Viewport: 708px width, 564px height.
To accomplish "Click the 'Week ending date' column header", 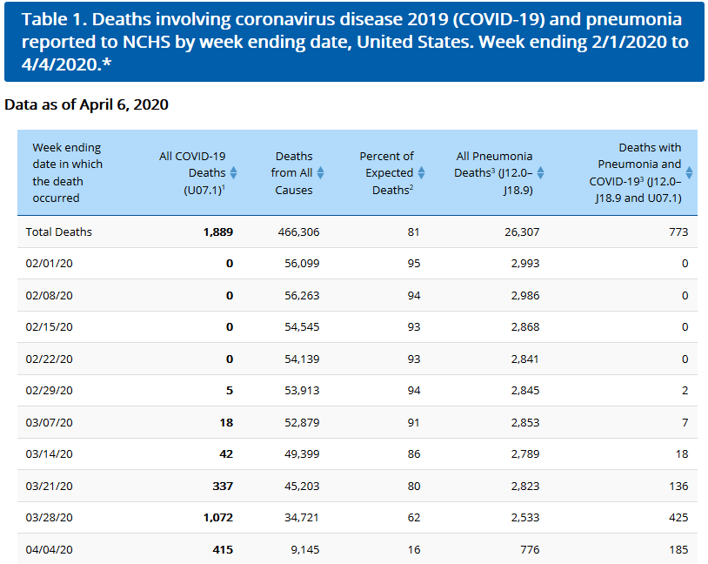I will pyautogui.click(x=67, y=172).
